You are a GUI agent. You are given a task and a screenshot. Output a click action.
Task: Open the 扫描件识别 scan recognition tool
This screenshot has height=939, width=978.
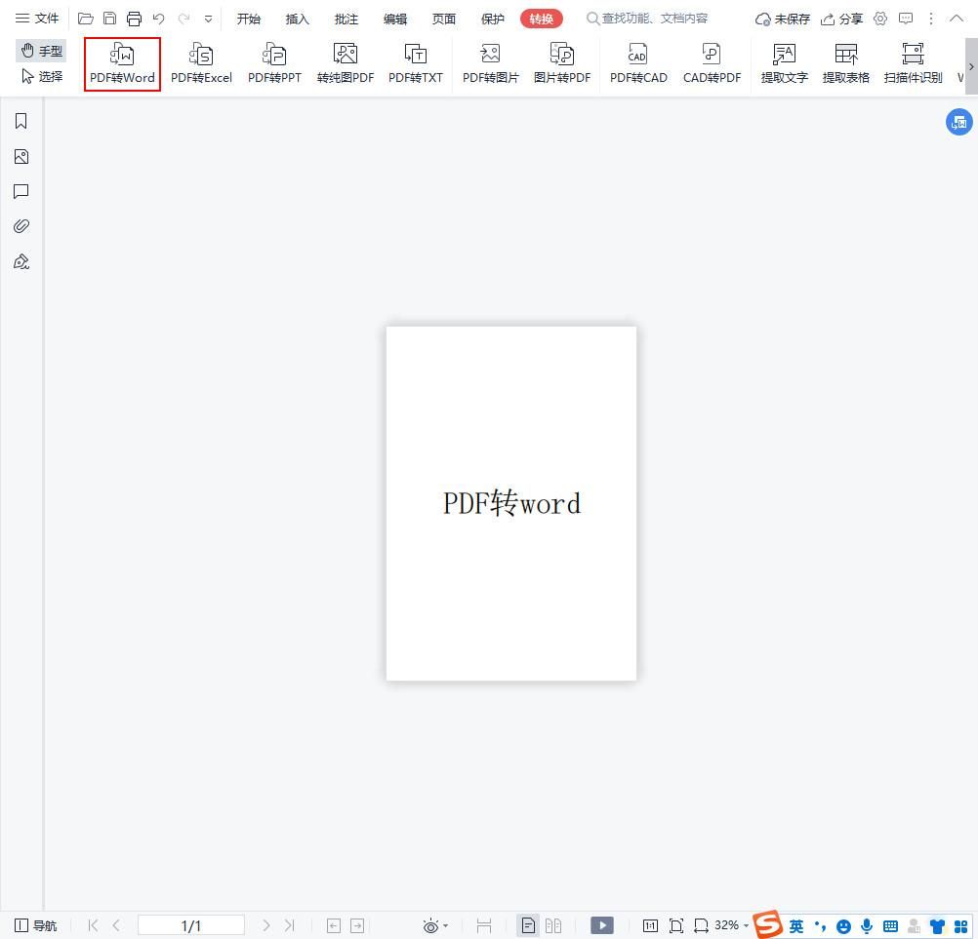pyautogui.click(x=913, y=61)
